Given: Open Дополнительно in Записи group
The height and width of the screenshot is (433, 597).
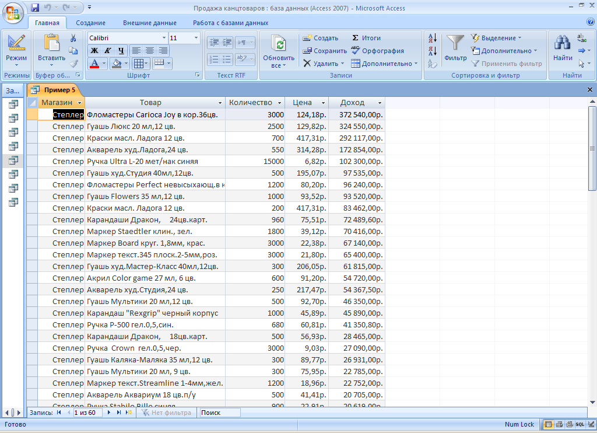Looking at the screenshot, I should (x=385, y=64).
